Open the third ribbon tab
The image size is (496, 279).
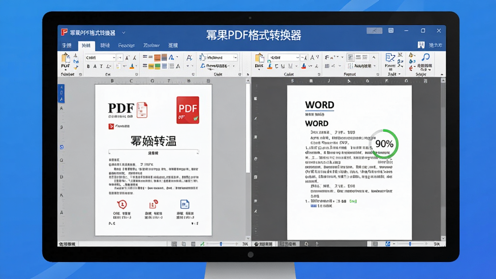pyautogui.click(x=105, y=46)
